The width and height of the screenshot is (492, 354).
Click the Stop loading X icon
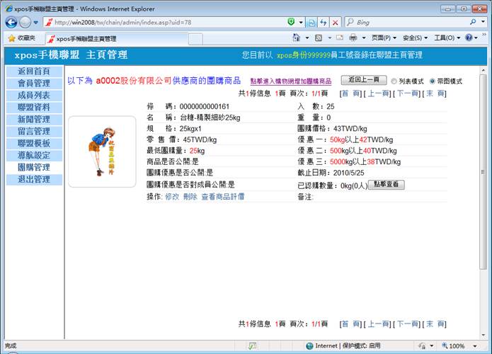(336, 23)
